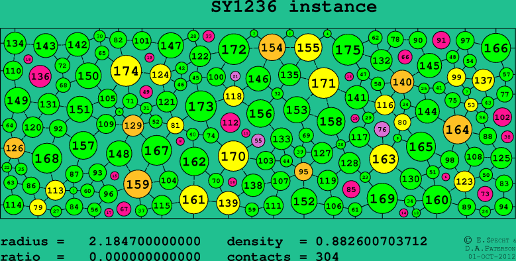Select the green circle labeled 173
This screenshot has height=261, width=516.
point(201,106)
